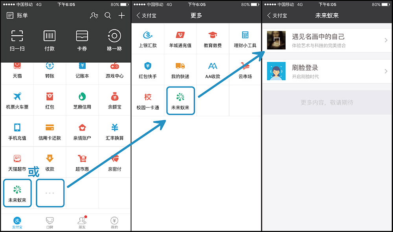The width and height of the screenshot is (393, 232).
Task: Open 羊城通充值
Action: point(180,39)
